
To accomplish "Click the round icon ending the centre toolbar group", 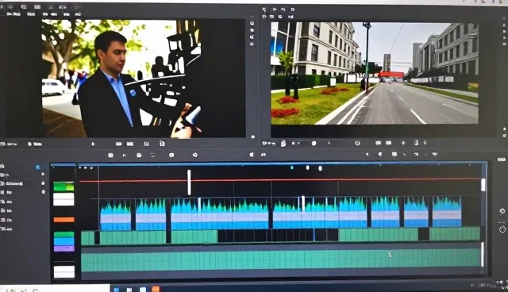I will (195, 155).
